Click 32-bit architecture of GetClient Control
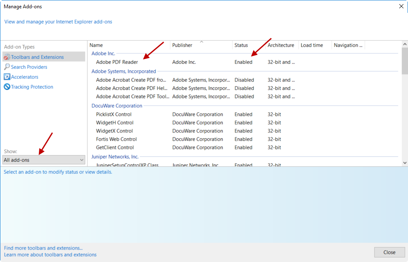The height and width of the screenshot is (262, 408). [274, 147]
